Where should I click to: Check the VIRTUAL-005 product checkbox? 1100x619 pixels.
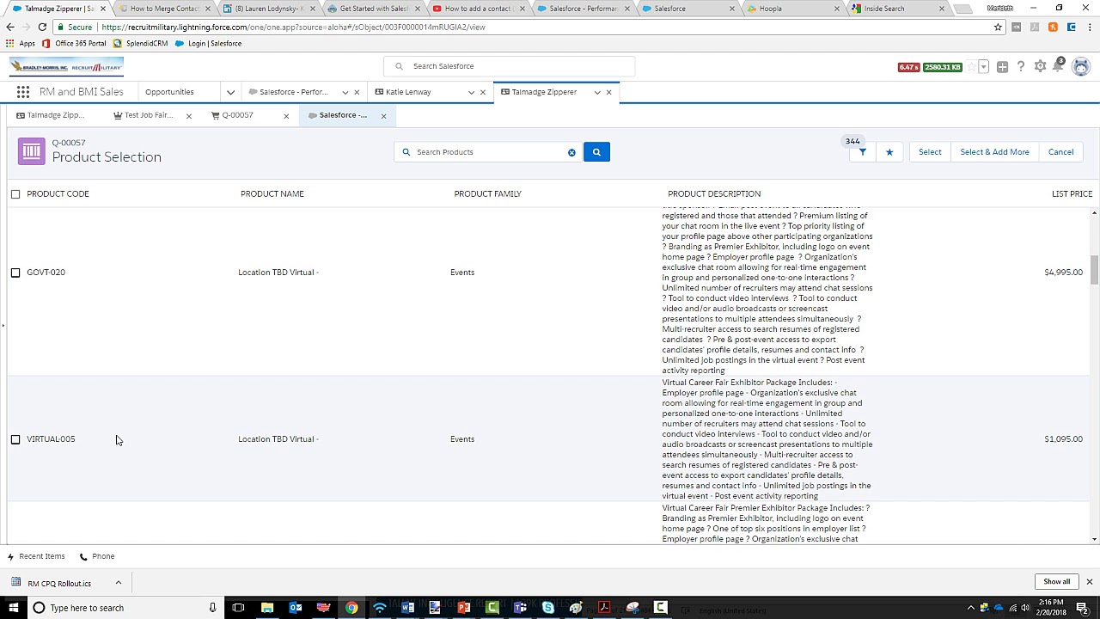click(15, 439)
